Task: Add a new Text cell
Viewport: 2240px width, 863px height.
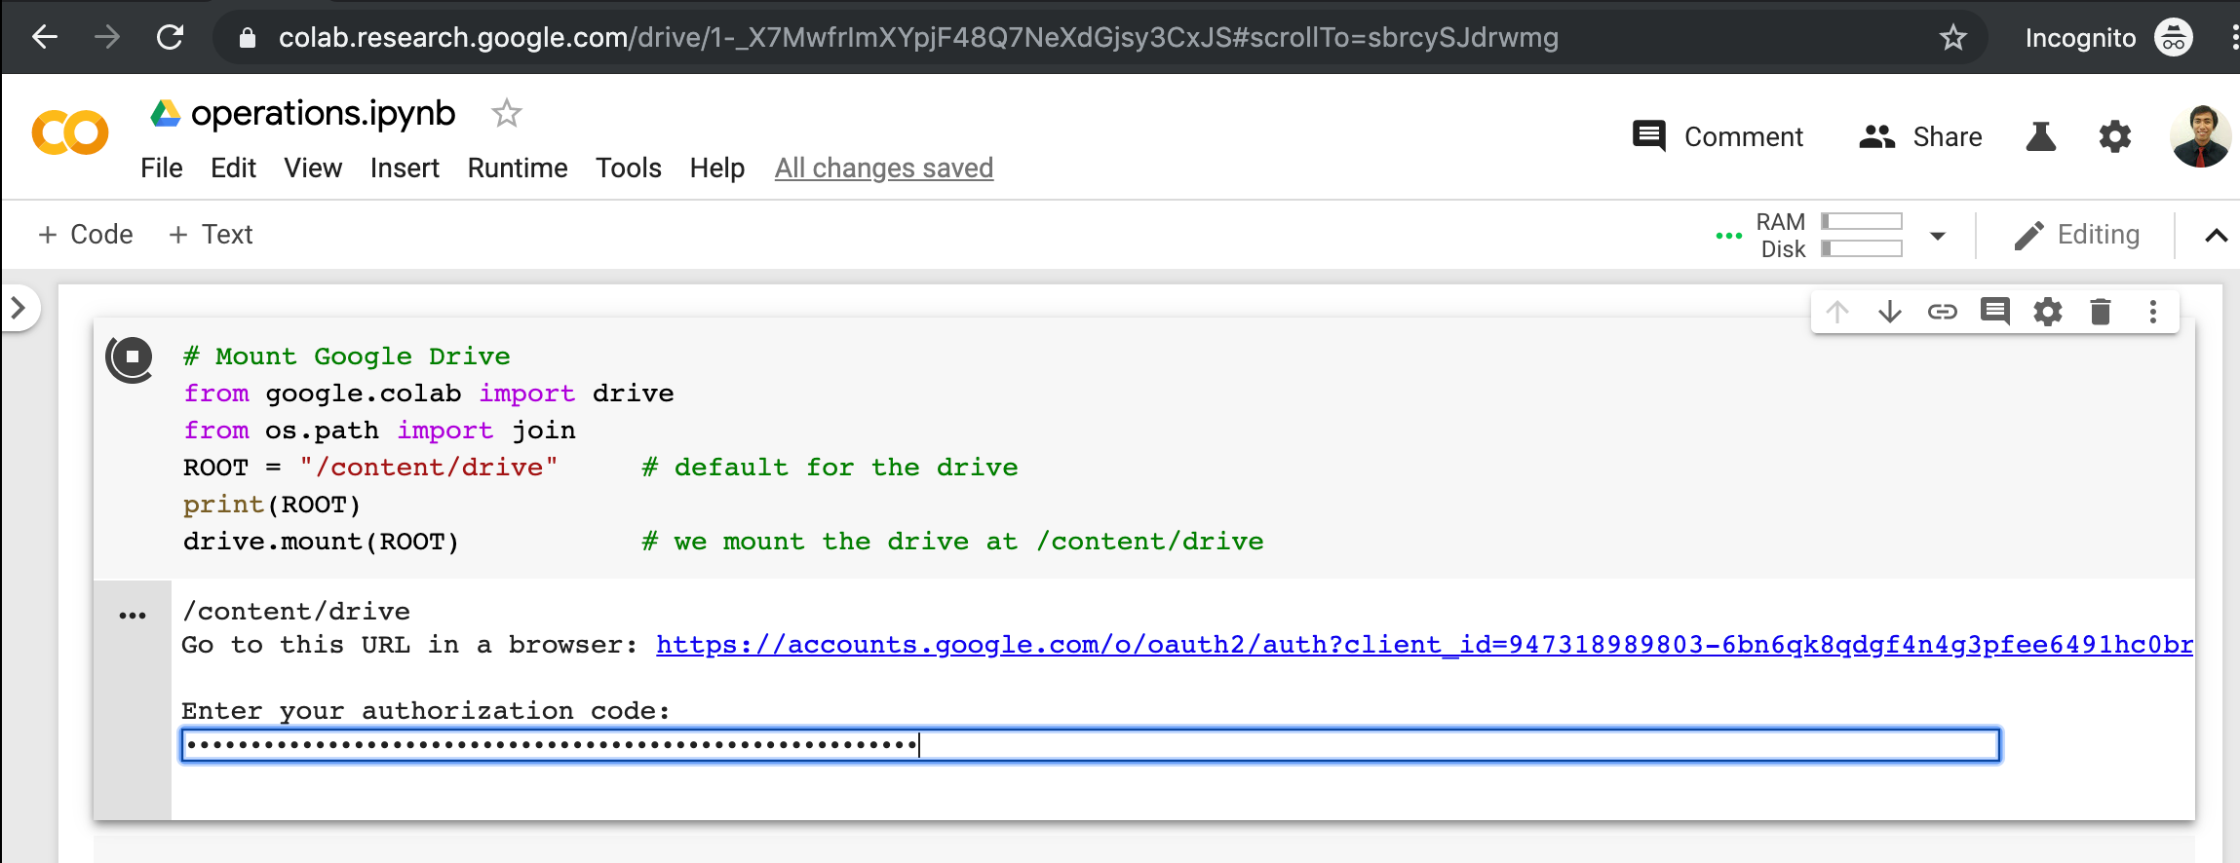Action: 211,235
